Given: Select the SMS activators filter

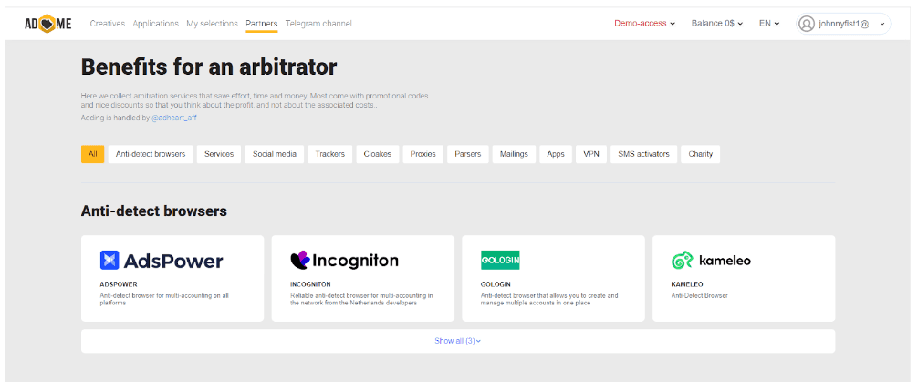Looking at the screenshot, I should pos(644,154).
